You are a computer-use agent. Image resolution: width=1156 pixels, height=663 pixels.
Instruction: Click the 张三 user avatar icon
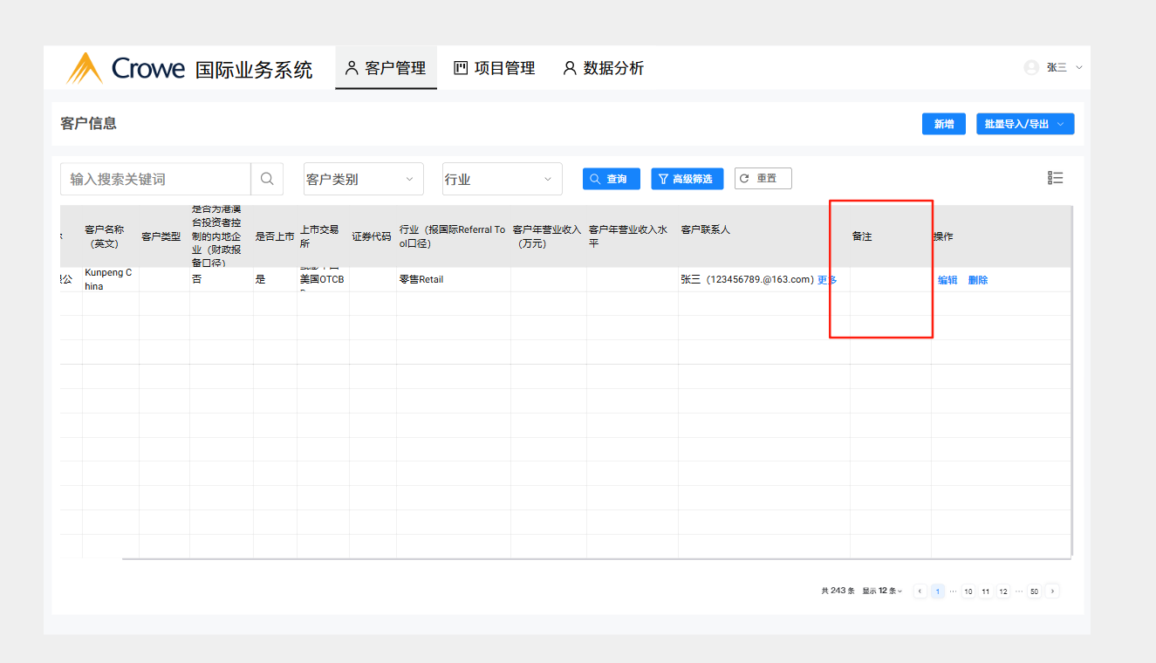(1031, 67)
